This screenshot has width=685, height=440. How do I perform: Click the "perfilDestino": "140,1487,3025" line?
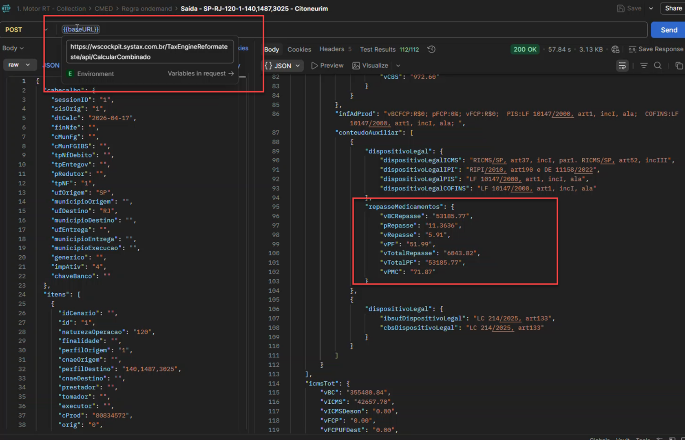[x=119, y=369]
